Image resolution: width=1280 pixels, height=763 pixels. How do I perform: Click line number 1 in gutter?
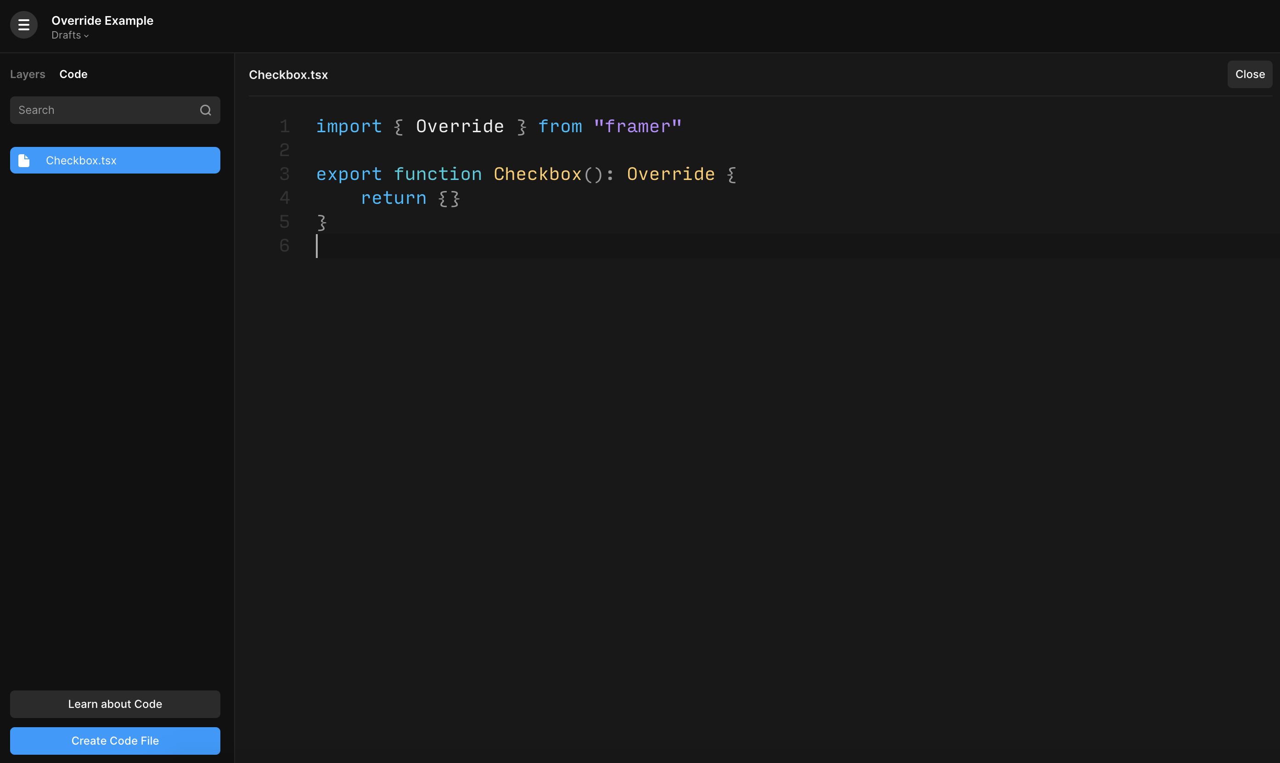(x=284, y=127)
